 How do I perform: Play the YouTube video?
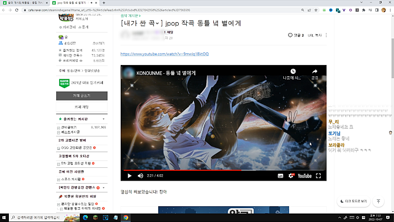130,176
